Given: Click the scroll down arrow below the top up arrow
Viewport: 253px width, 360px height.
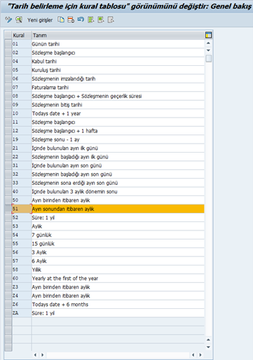Looking at the screenshot, I should 208,50.
